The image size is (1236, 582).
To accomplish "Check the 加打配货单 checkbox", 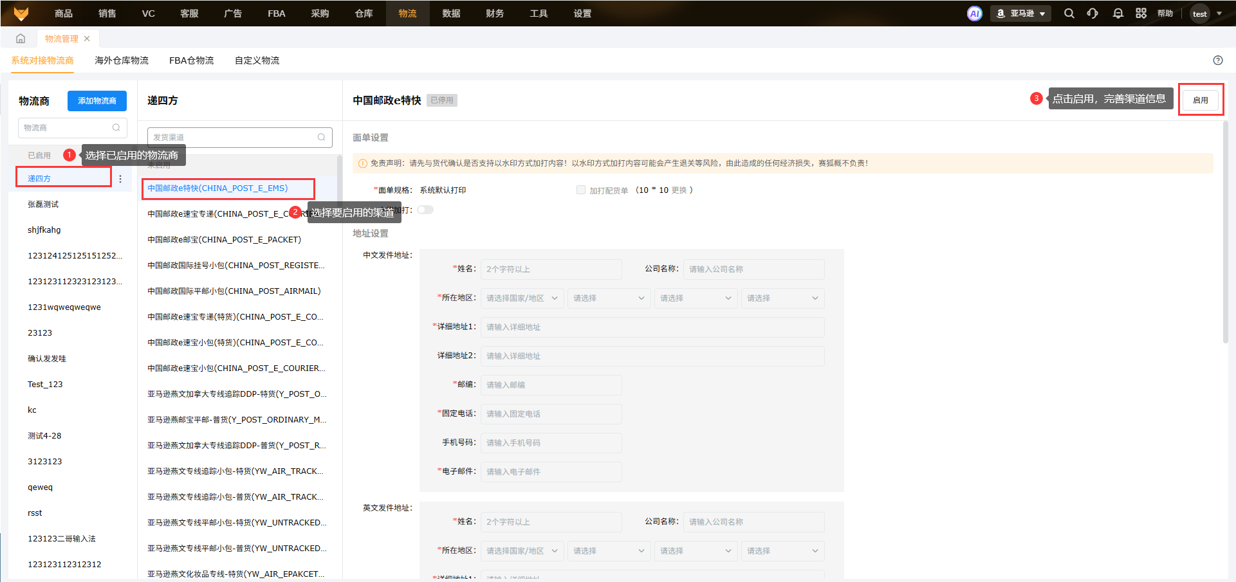I will pos(581,190).
